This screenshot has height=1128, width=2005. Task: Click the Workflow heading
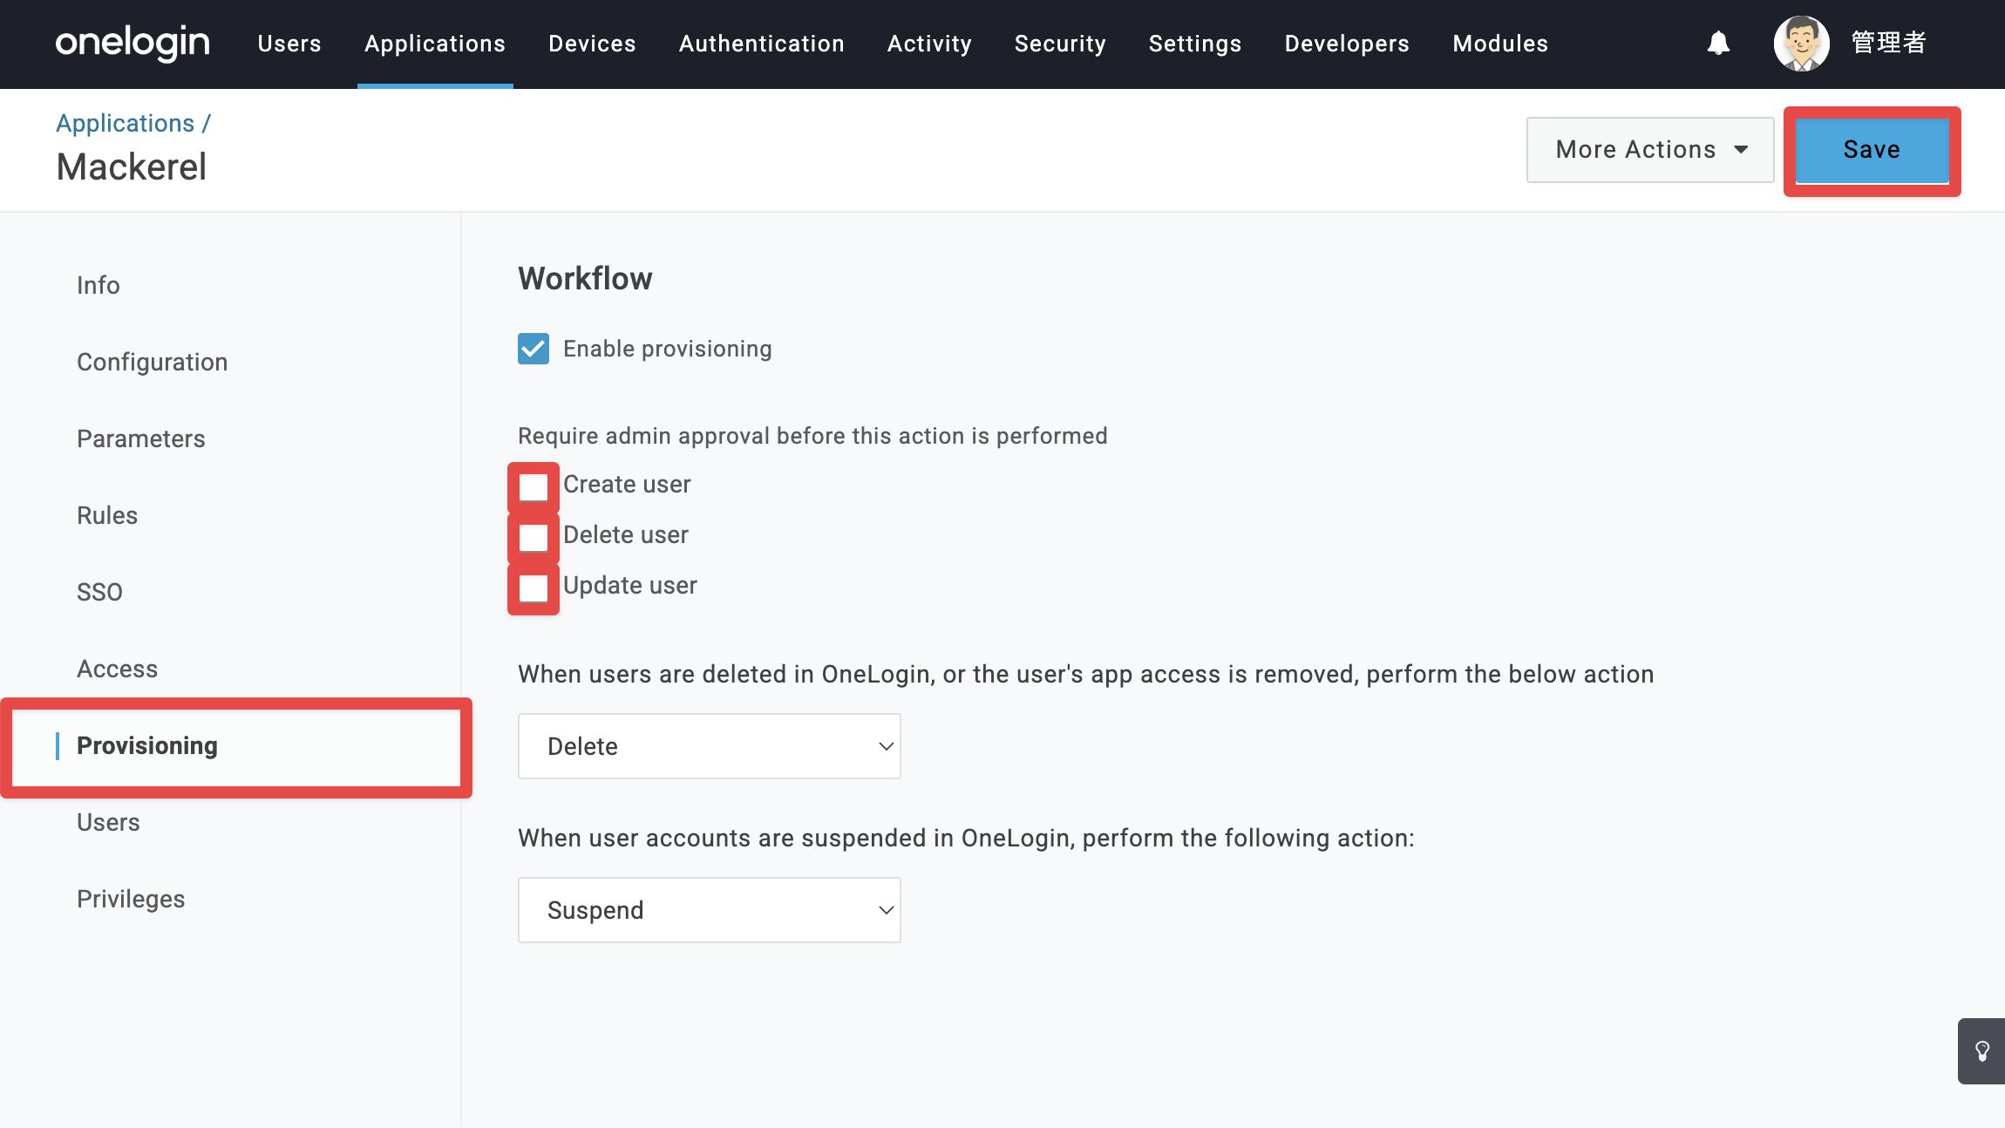pos(585,278)
